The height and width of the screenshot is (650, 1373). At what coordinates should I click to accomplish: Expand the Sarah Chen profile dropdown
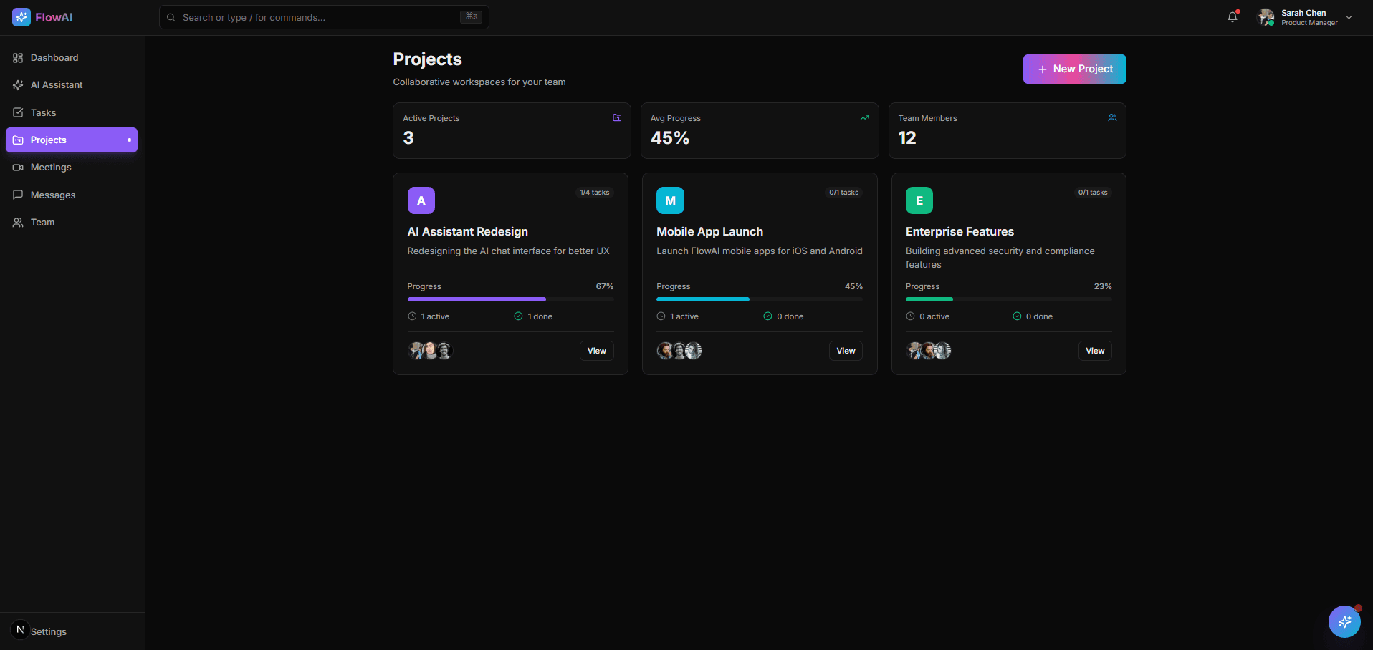point(1349,16)
